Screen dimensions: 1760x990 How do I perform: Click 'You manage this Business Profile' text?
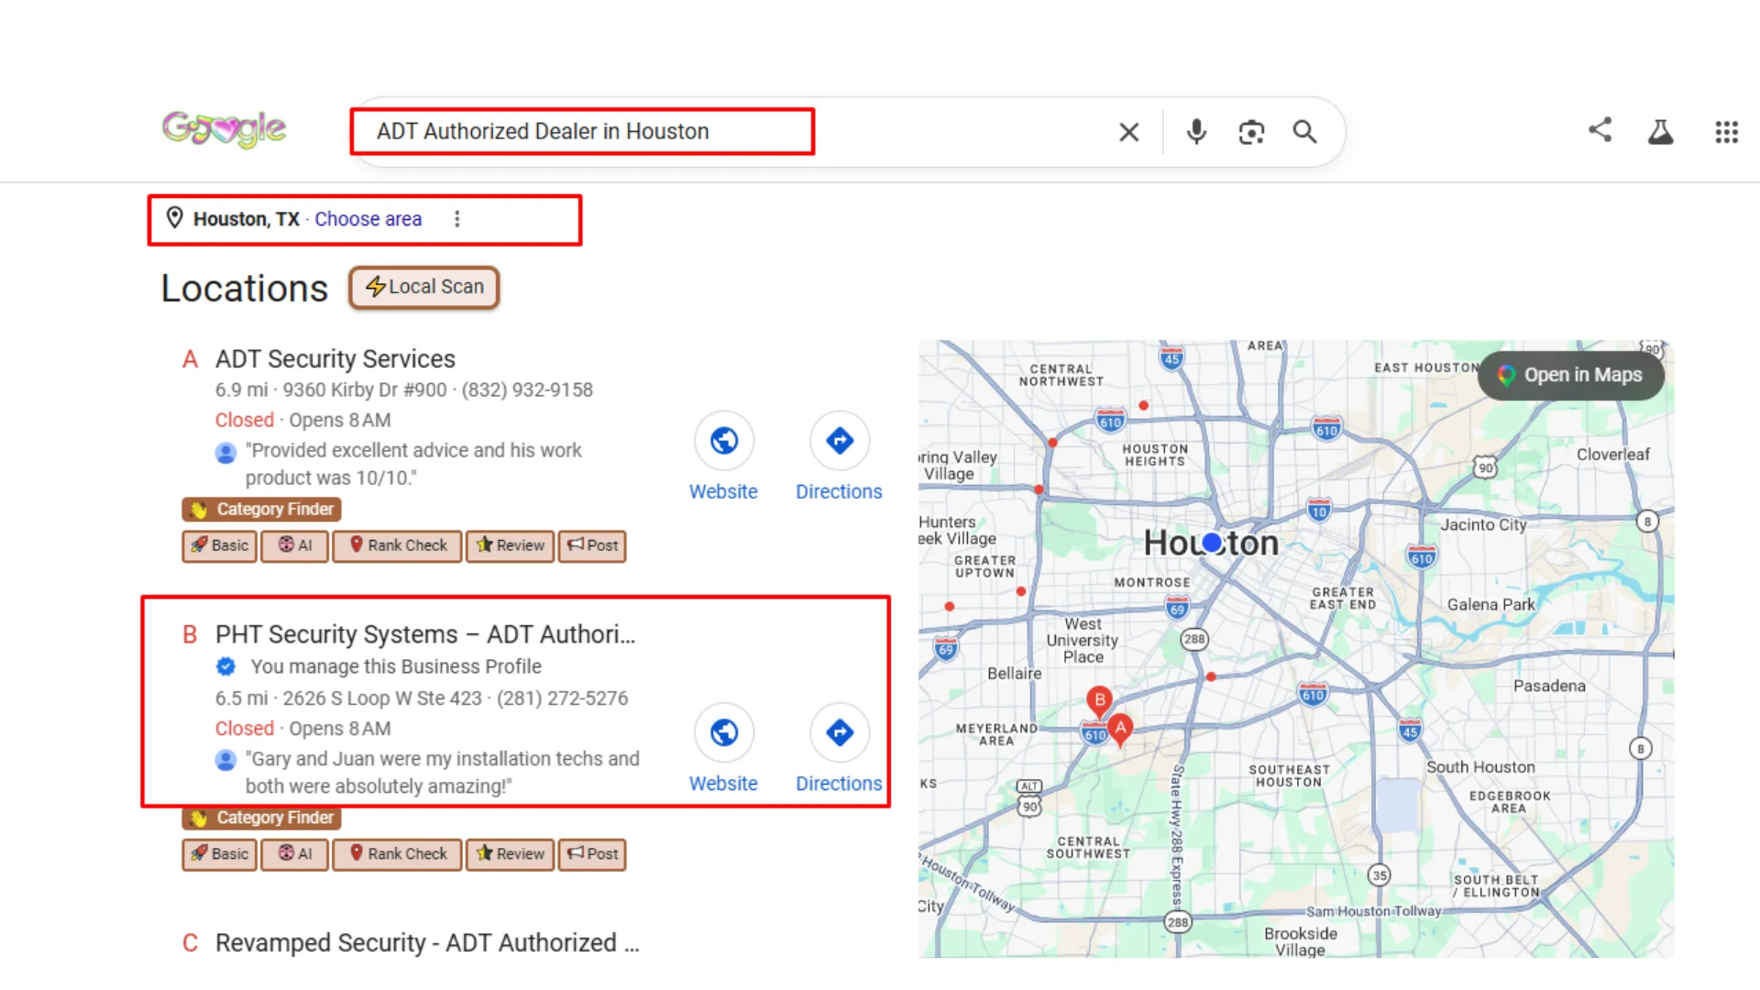pyautogui.click(x=396, y=666)
